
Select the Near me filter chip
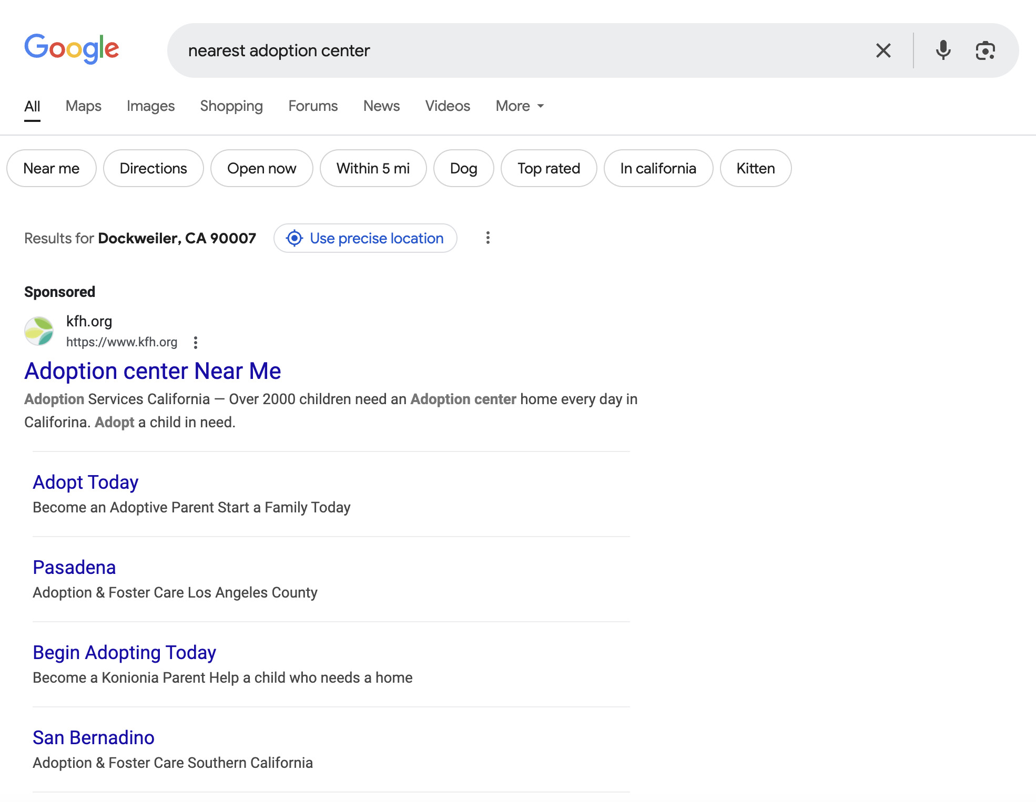pos(51,168)
